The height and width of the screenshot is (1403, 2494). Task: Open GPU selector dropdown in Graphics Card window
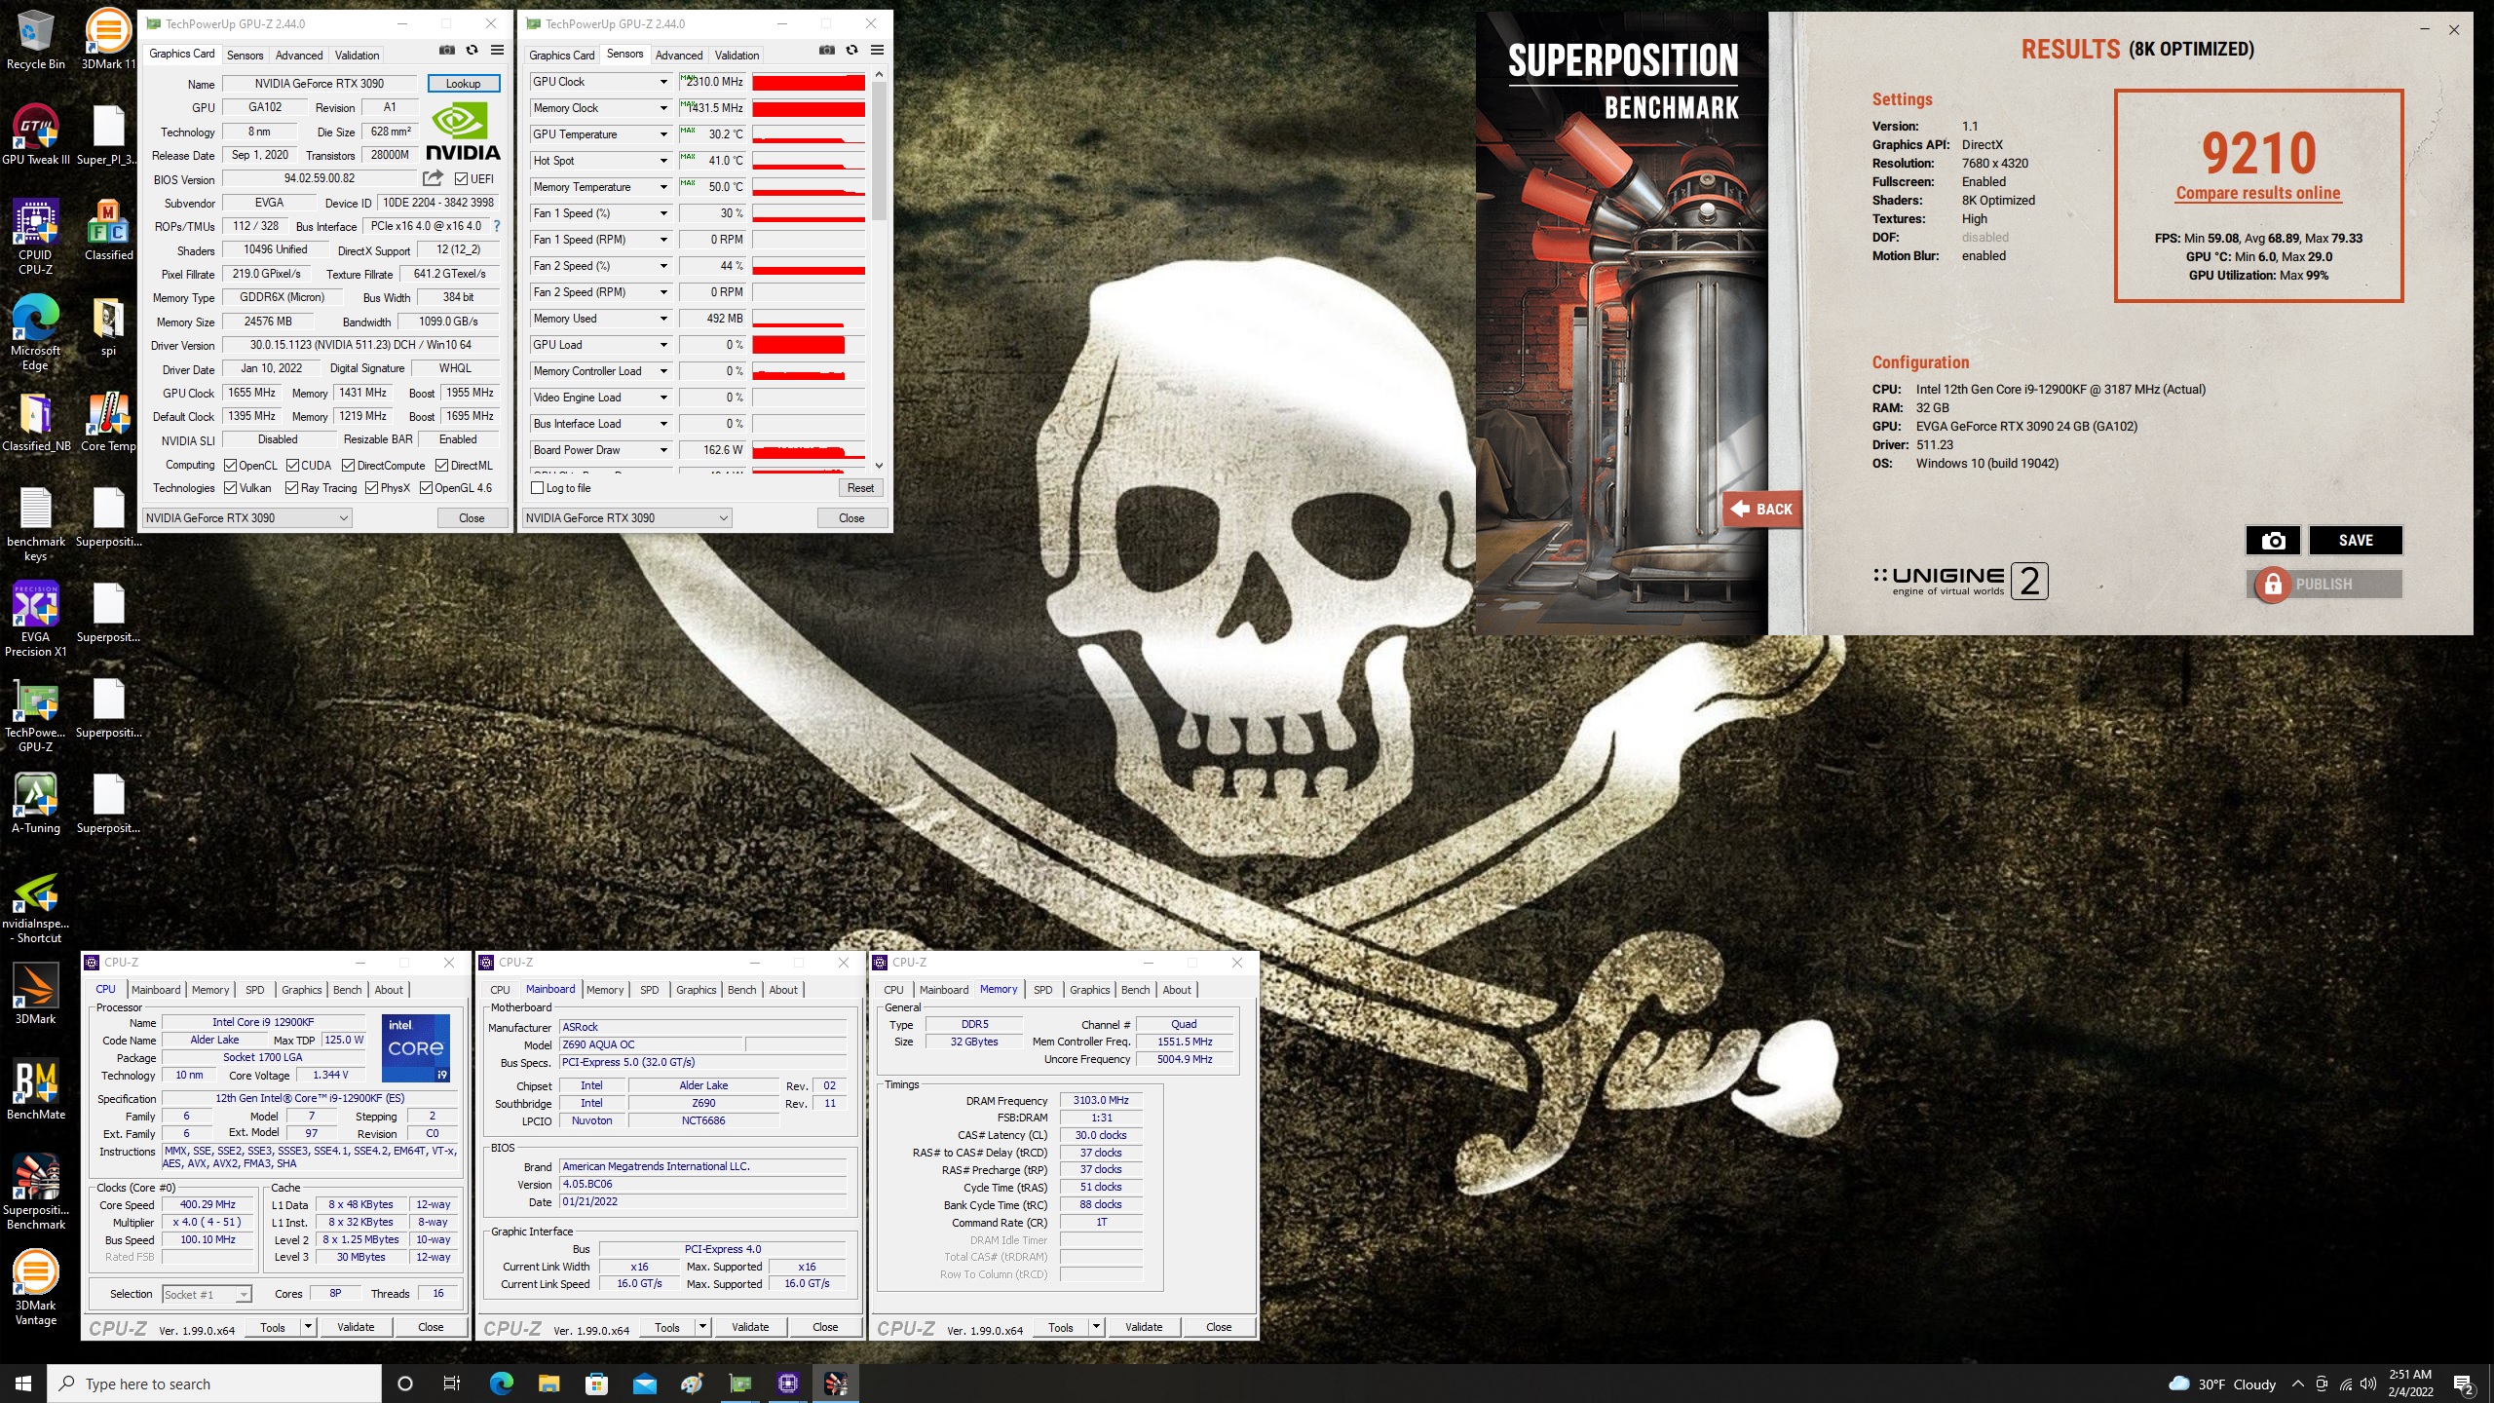tap(246, 518)
